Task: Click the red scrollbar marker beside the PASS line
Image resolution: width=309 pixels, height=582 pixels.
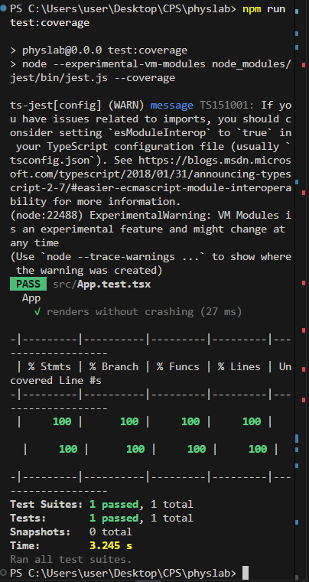Action: pos(304,283)
